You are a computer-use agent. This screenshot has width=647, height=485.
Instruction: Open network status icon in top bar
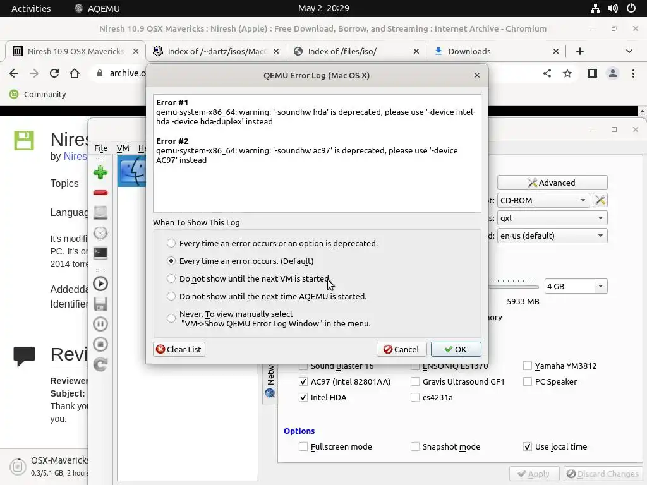pos(595,8)
